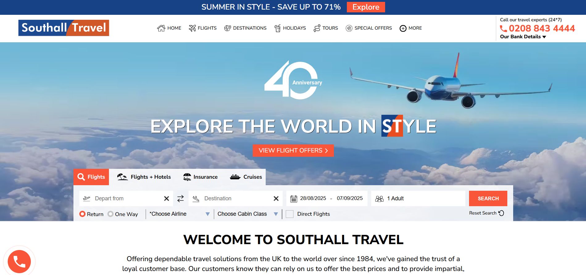
Task: Click 'Call our travel experts (24*7)' text
Action: pyautogui.click(x=531, y=20)
